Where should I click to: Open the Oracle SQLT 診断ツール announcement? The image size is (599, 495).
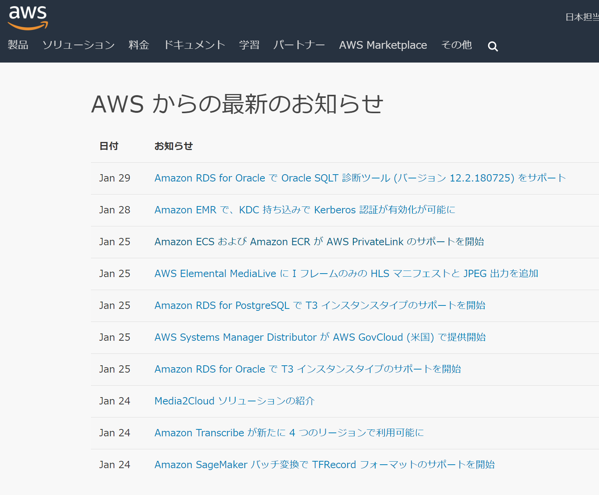tap(360, 178)
